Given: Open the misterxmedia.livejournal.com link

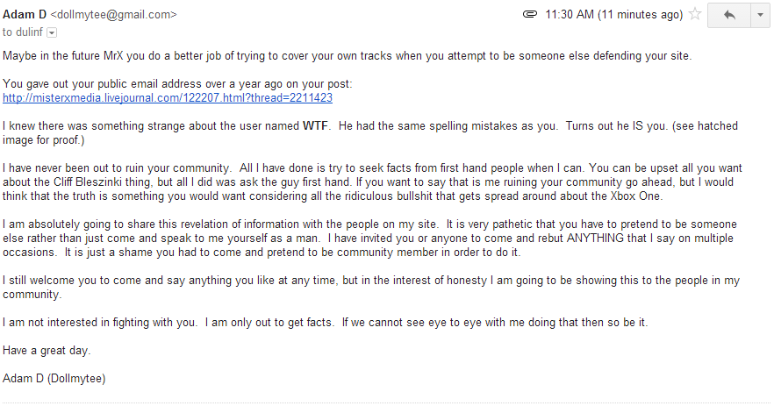Looking at the screenshot, I should [x=168, y=97].
